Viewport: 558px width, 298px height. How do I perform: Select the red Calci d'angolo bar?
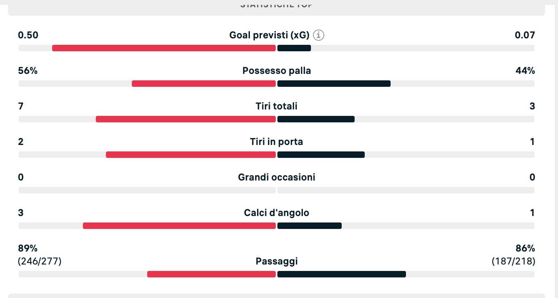pyautogui.click(x=179, y=226)
